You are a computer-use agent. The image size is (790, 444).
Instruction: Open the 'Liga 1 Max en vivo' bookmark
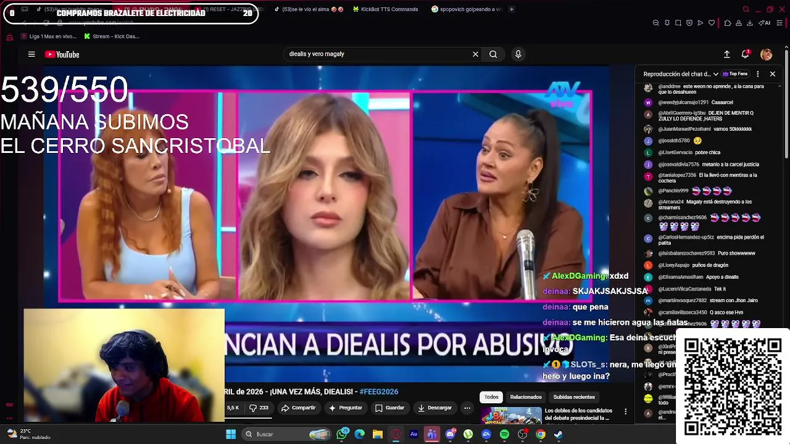click(x=48, y=36)
